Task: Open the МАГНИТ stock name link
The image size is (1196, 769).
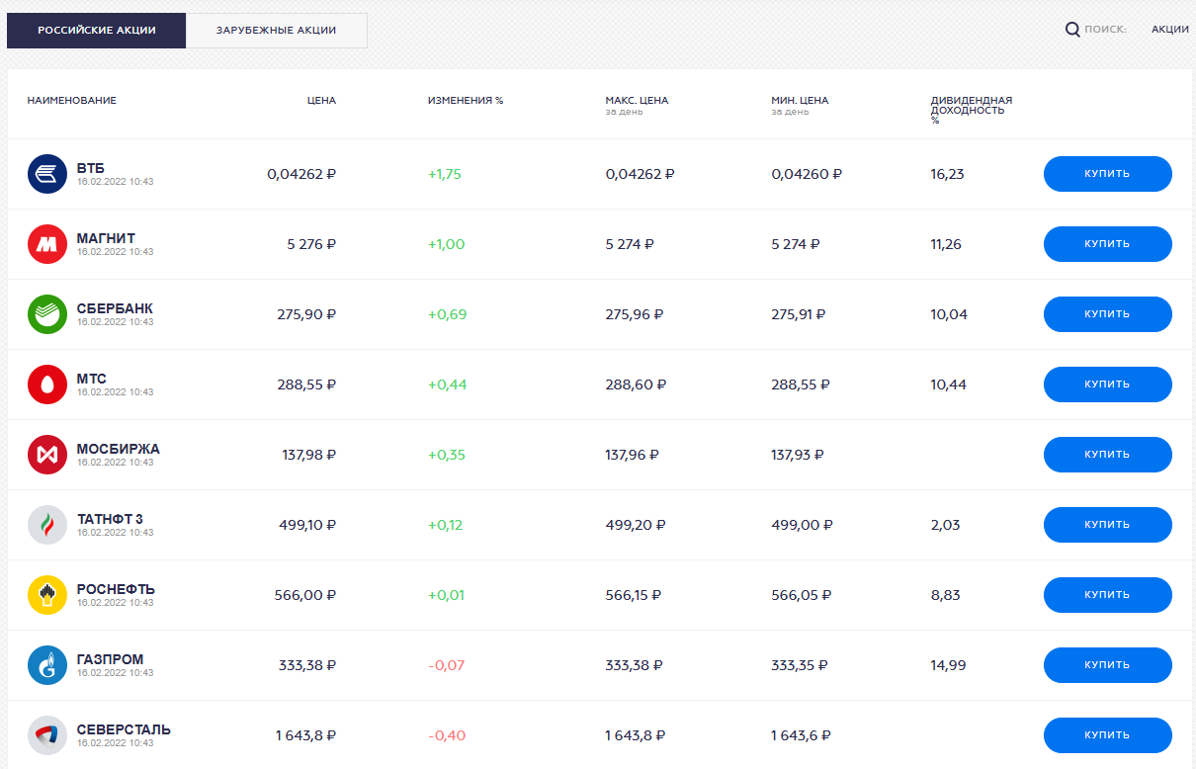Action: tap(106, 238)
